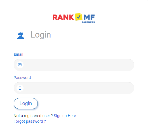Click the Password field label
The height and width of the screenshot is (137, 148).
click(x=22, y=78)
